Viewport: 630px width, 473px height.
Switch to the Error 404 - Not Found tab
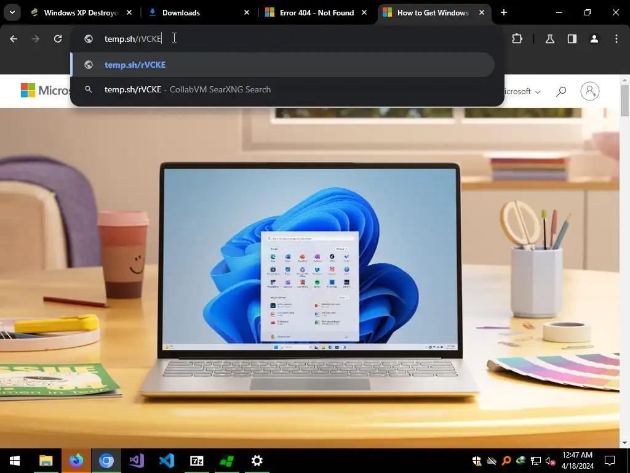(317, 12)
